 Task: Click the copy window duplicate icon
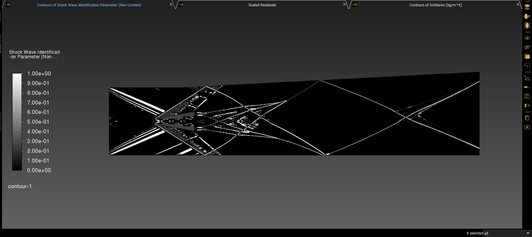tap(527, 118)
